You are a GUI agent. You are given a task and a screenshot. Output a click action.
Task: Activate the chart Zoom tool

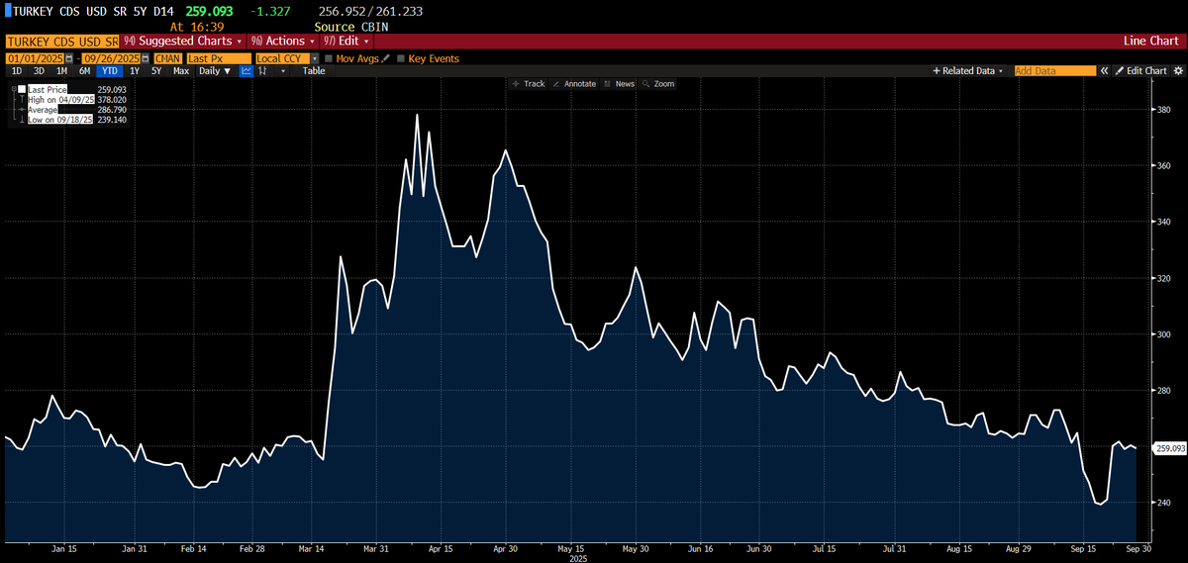pos(658,84)
